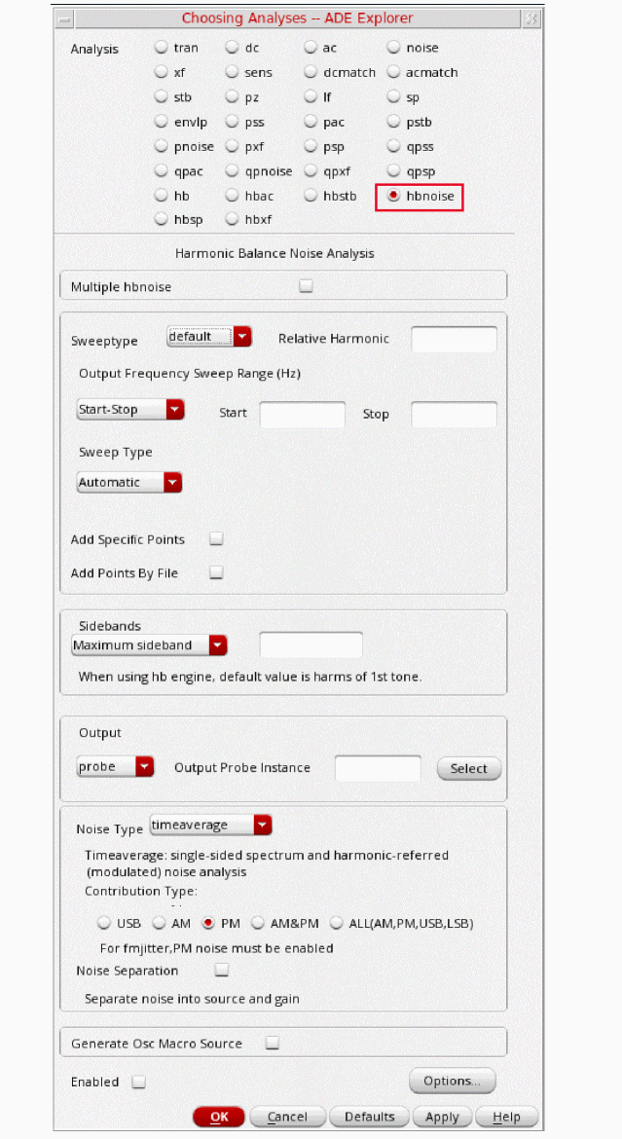Select the noise analysis radio button
Viewport: 622px width, 1139px height.
pos(394,48)
